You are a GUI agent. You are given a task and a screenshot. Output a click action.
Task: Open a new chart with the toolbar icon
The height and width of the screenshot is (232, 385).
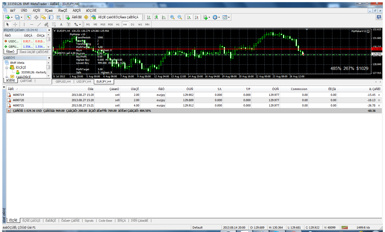7,17
